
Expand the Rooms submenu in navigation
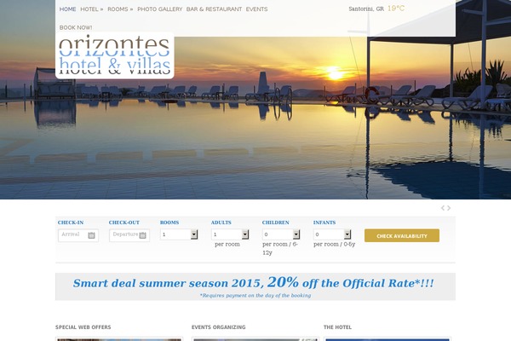(120, 9)
